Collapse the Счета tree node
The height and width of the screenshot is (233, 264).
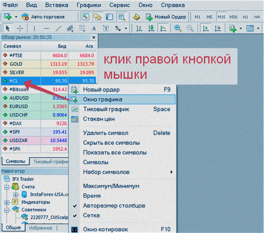(x=7, y=187)
